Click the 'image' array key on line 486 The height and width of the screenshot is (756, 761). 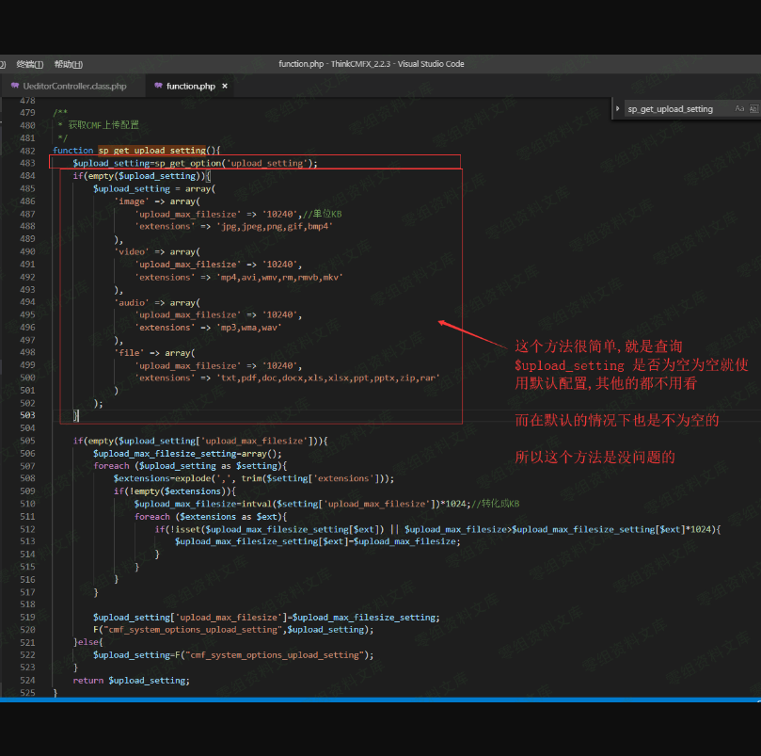click(130, 201)
